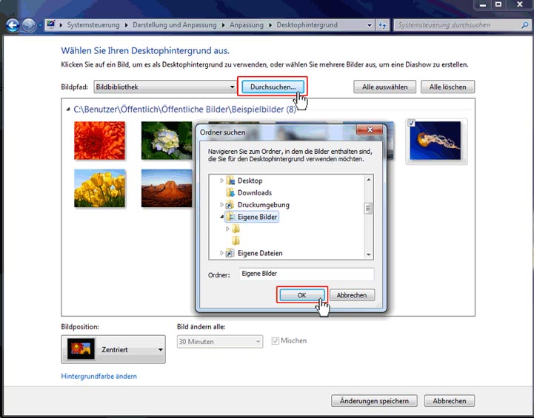Click Hintergrundfarbe ändern link
The width and height of the screenshot is (534, 418).
click(99, 376)
